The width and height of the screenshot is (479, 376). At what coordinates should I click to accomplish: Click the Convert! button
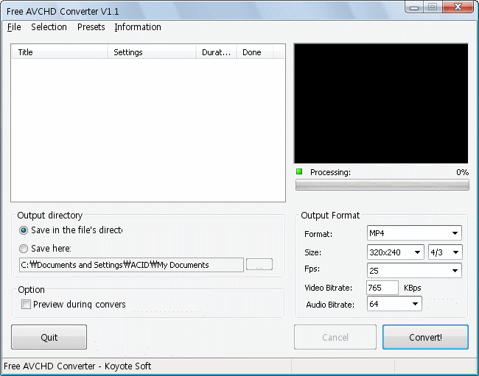[425, 337]
